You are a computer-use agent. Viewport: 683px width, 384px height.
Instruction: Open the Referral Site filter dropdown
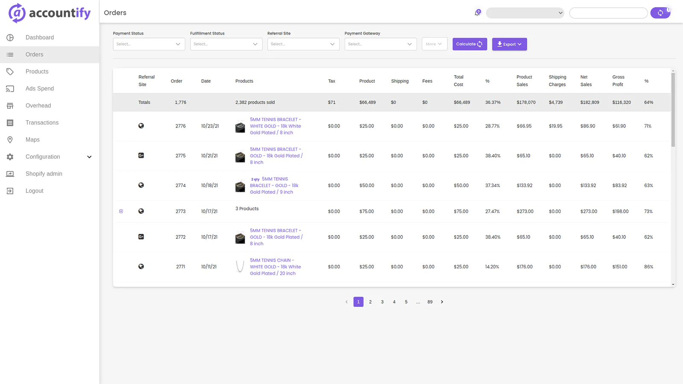click(304, 44)
